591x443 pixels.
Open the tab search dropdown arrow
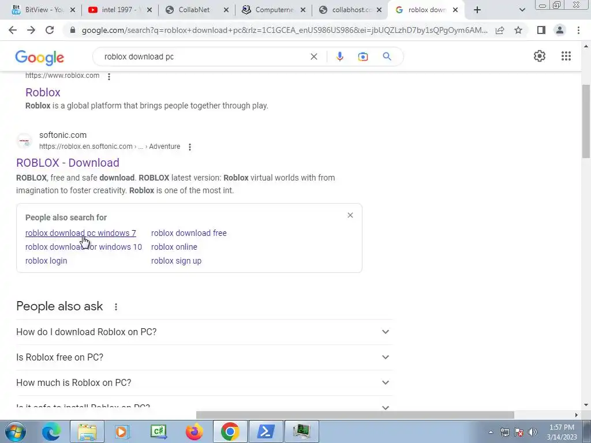[x=522, y=10]
